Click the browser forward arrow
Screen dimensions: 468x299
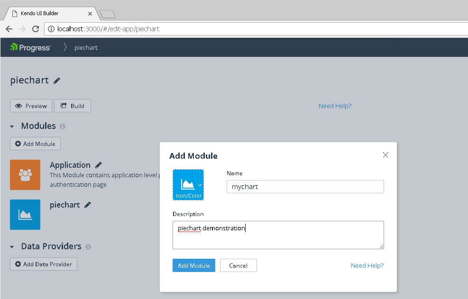[22, 29]
